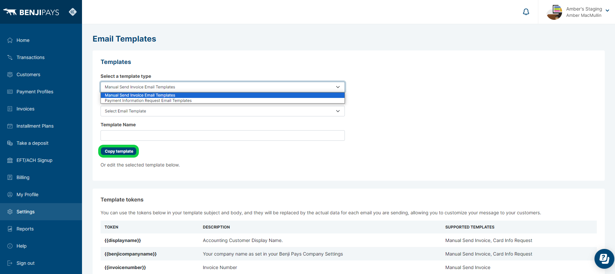Click the SUPPORTED TEMPLATES column header
Screen dimensions: 615x274
470,227
